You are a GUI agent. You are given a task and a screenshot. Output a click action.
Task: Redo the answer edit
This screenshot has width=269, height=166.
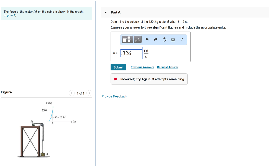click(x=156, y=40)
